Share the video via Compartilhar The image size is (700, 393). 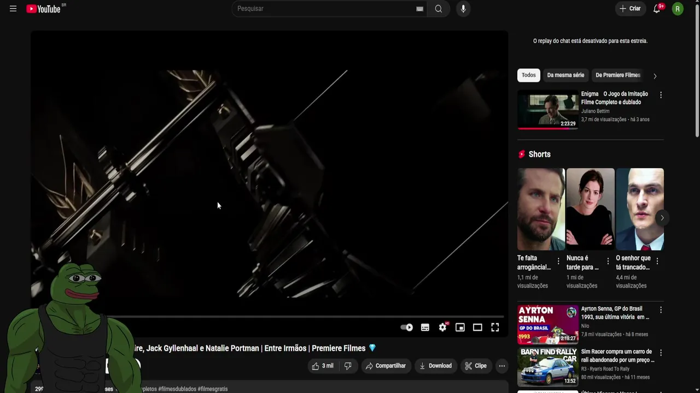tap(386, 366)
